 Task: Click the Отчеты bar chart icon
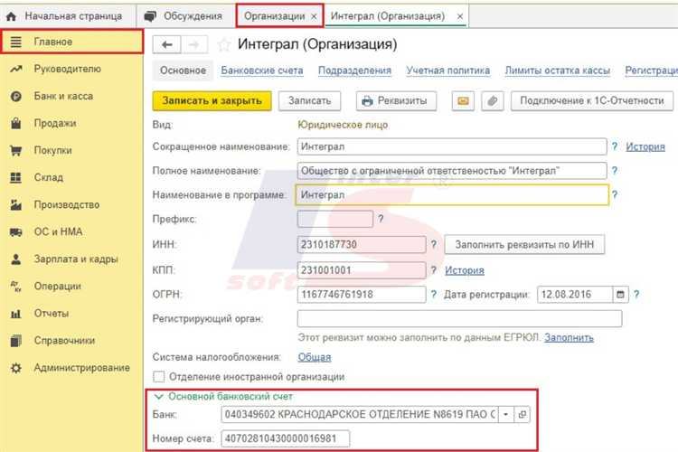pos(16,314)
